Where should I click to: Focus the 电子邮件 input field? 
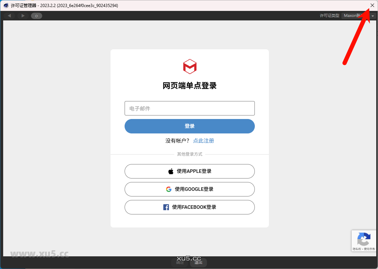189,108
